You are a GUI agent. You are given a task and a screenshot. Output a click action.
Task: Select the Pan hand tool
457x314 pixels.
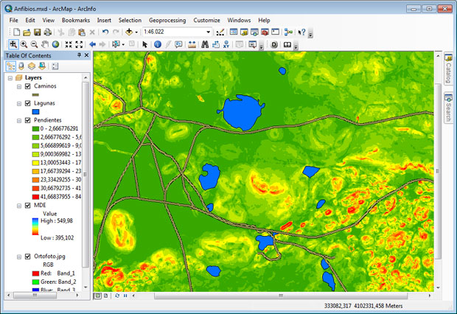[x=44, y=44]
